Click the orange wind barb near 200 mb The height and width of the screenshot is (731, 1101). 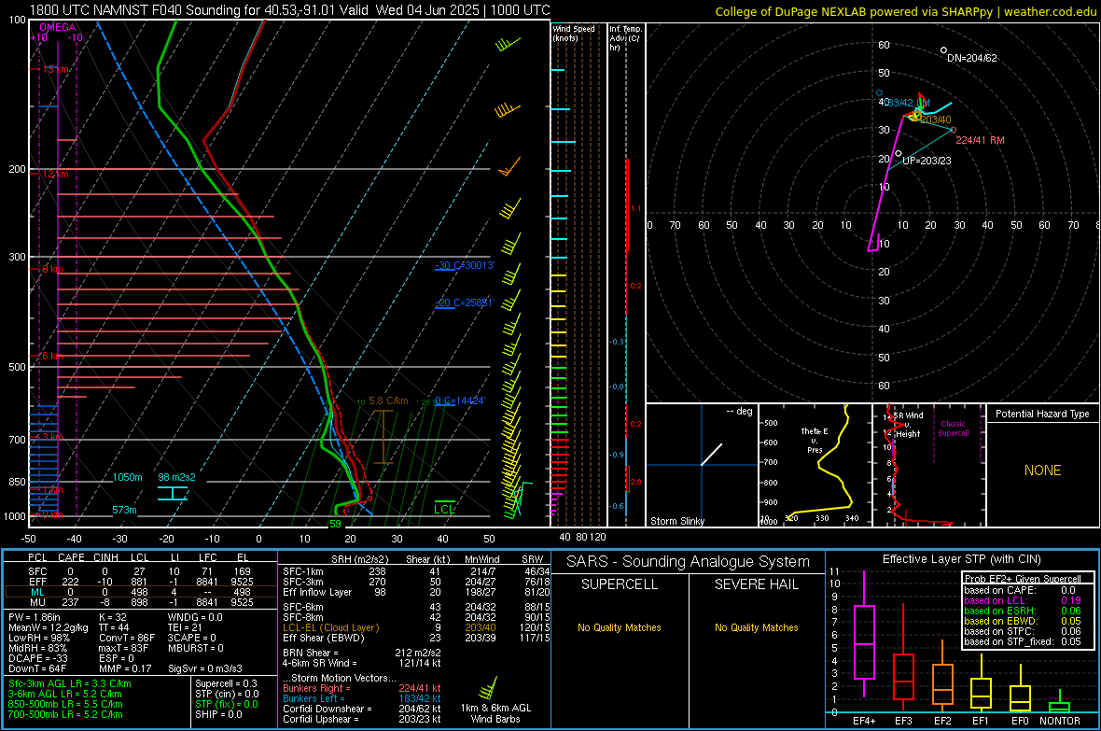(509, 167)
